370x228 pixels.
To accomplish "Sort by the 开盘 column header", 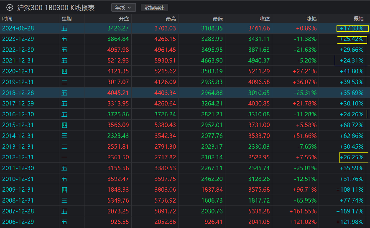I will [x=124, y=19].
